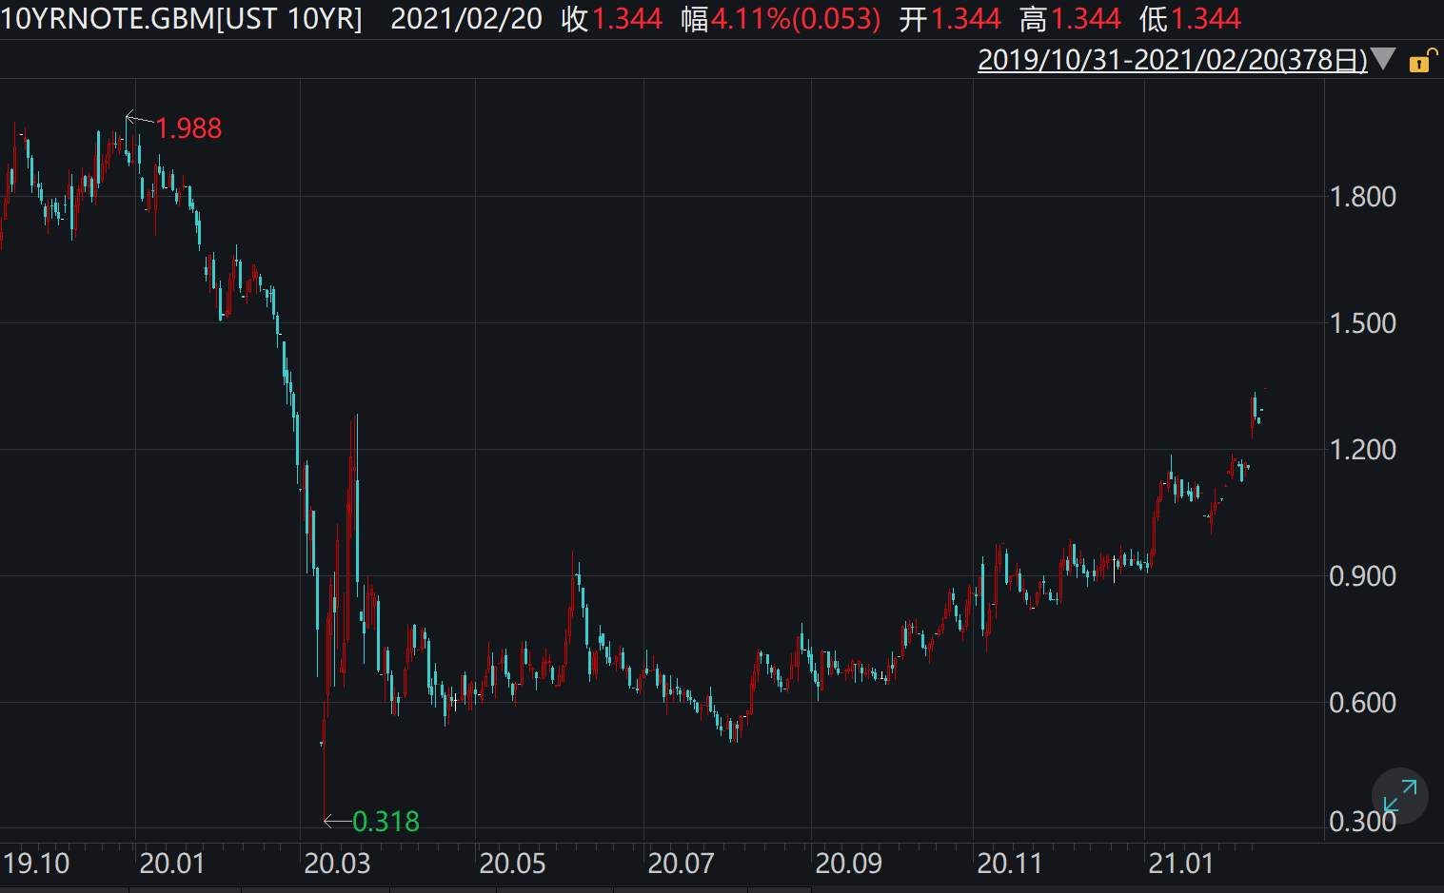Click the 2019/10/31-2021/02/20 date range link
Screen dimensions: 1444x893
pyautogui.click(x=1172, y=60)
